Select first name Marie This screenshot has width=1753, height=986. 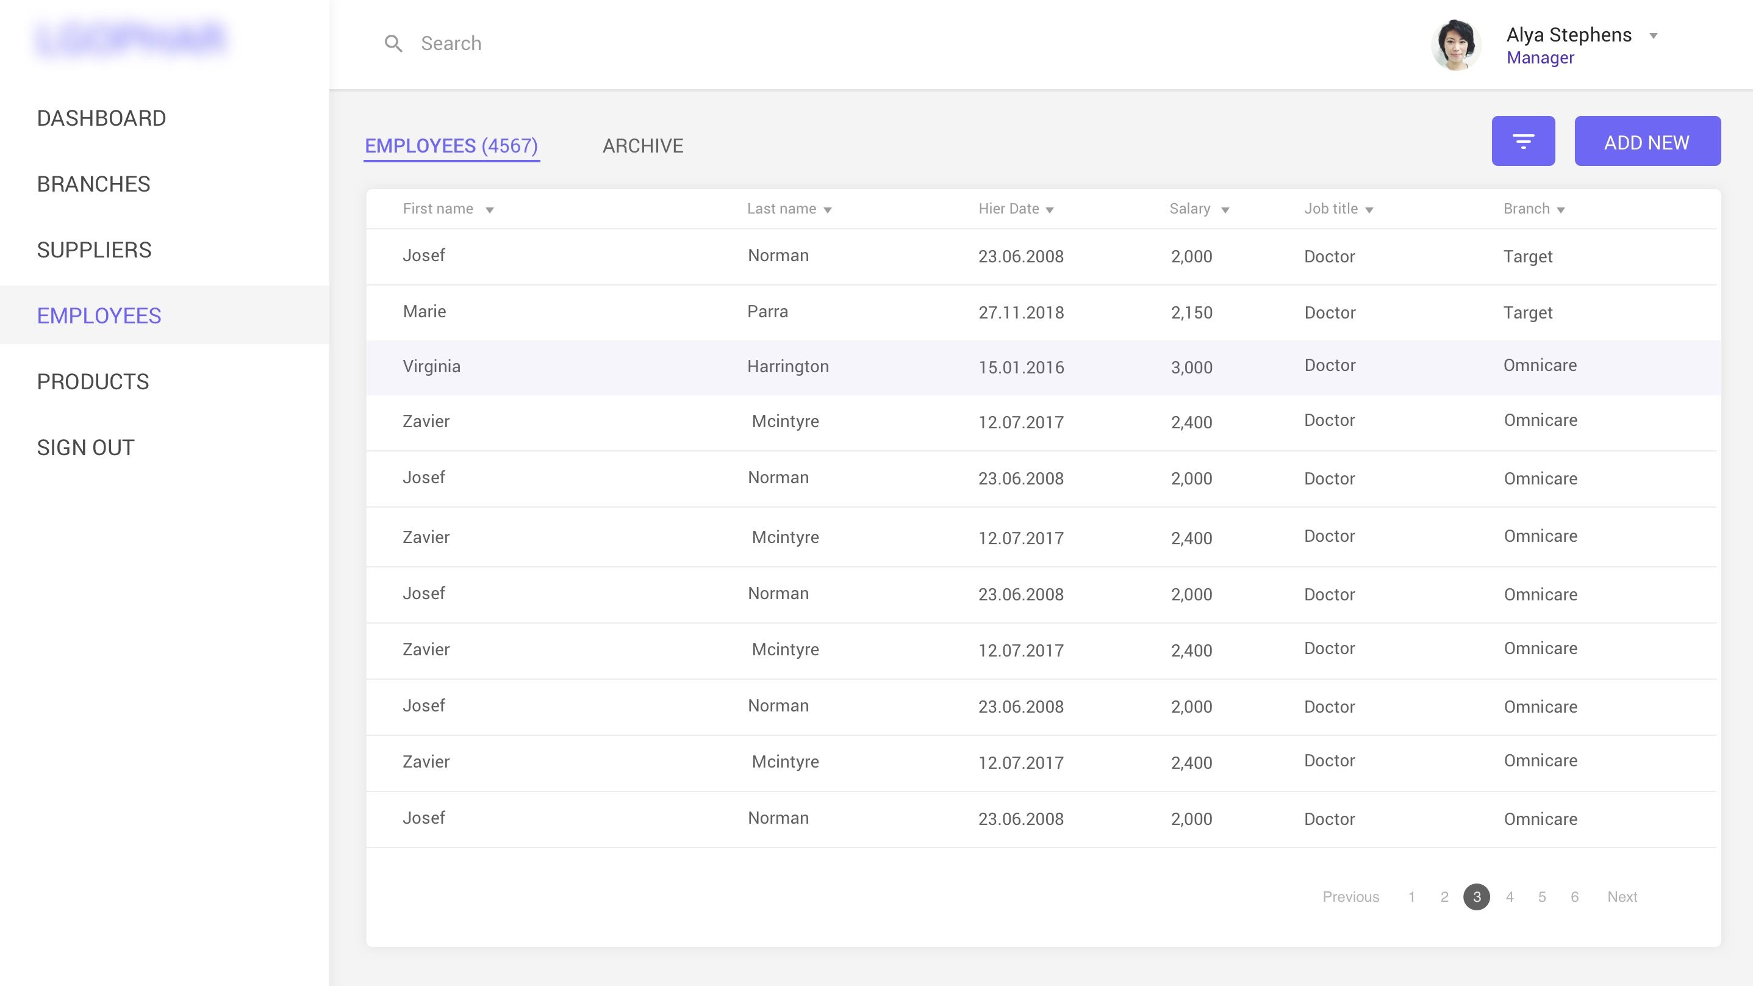click(424, 312)
